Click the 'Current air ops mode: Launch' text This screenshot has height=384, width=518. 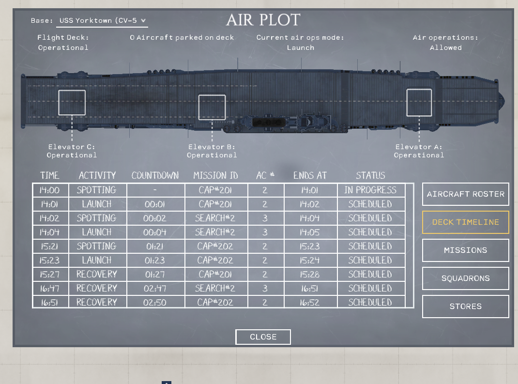(300, 42)
